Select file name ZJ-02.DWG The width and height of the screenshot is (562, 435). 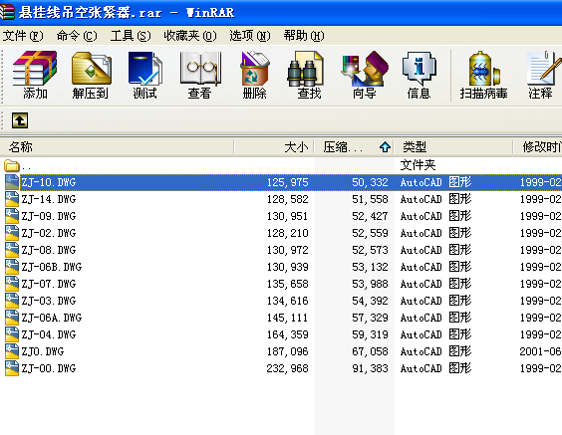(49, 233)
